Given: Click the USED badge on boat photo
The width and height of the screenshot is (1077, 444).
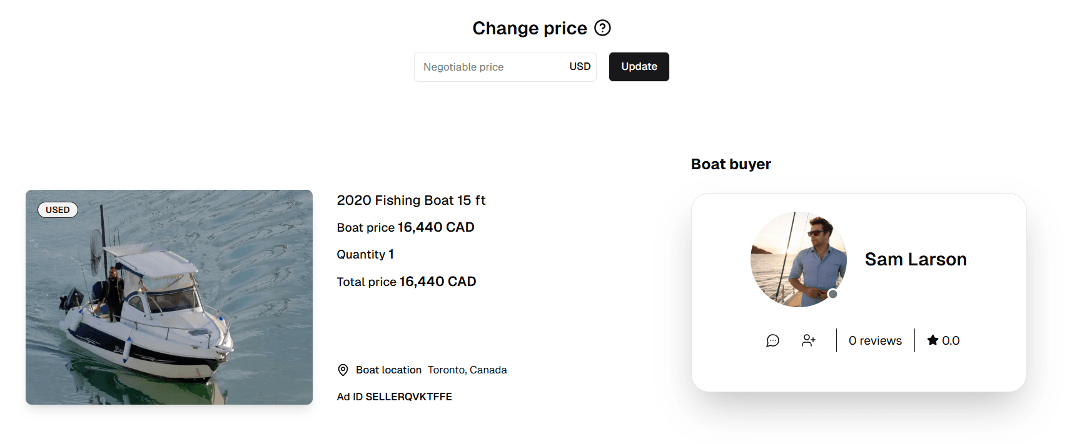Looking at the screenshot, I should tap(58, 210).
